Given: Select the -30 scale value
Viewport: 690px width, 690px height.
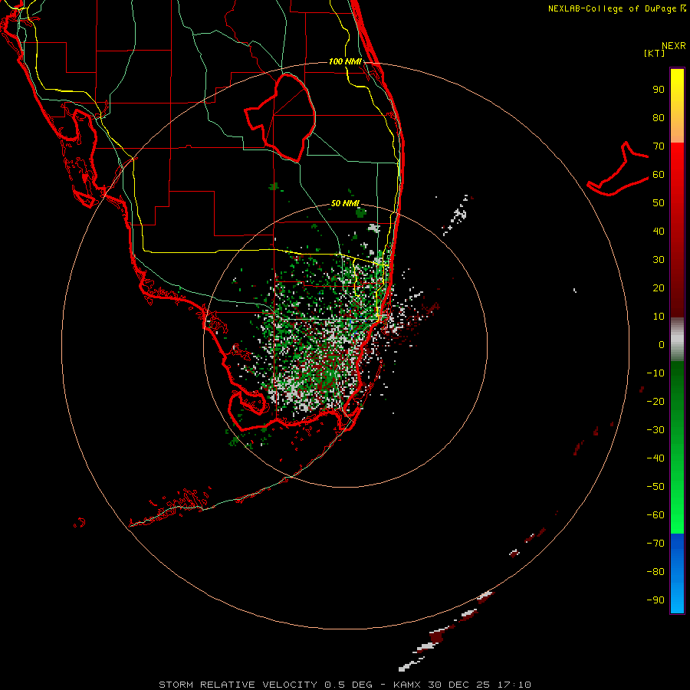Looking at the screenshot, I should click(x=655, y=430).
